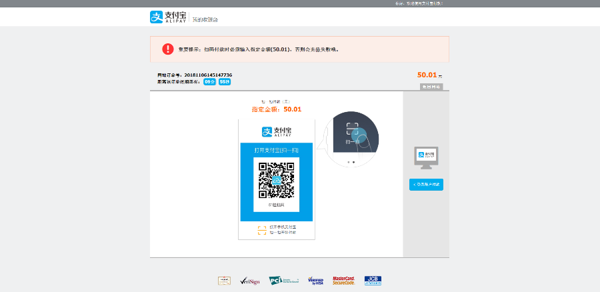Click the first carousel dot under phone illustration

[348, 162]
